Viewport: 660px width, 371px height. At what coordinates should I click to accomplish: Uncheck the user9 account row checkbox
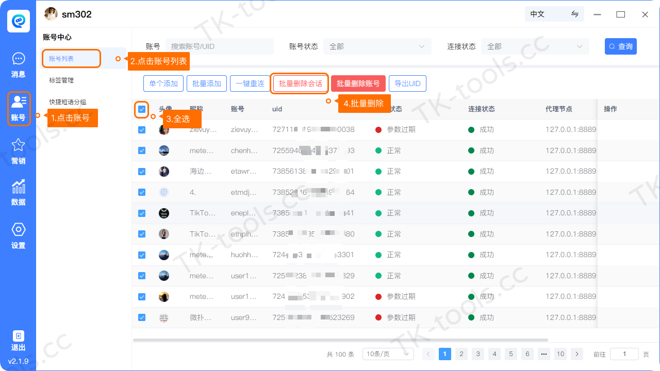pyautogui.click(x=142, y=317)
